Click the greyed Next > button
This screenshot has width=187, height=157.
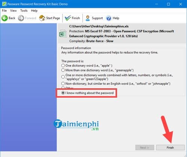(145, 148)
